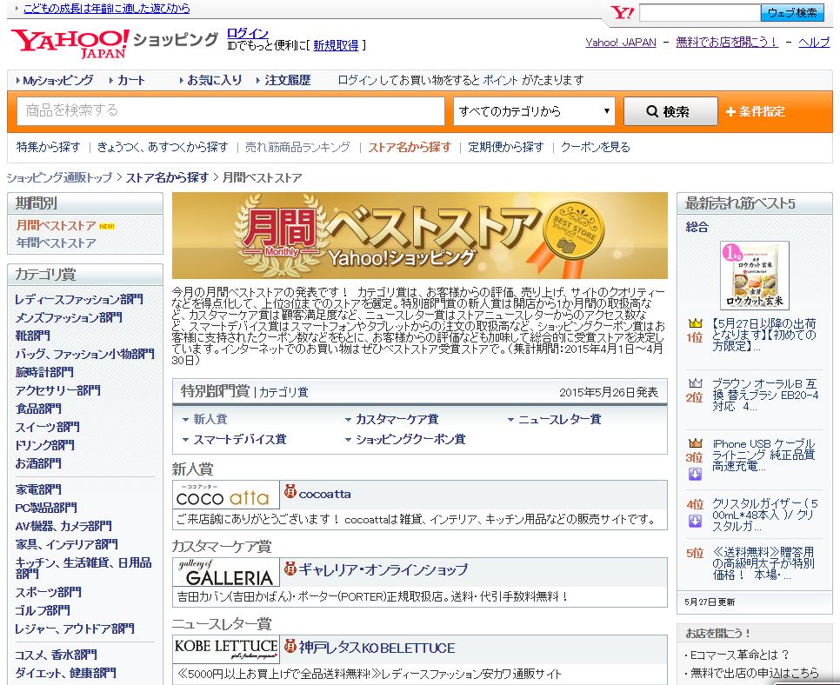This screenshot has height=685, width=840.
Task: Click the ウェブ検索 button
Action: tap(792, 13)
